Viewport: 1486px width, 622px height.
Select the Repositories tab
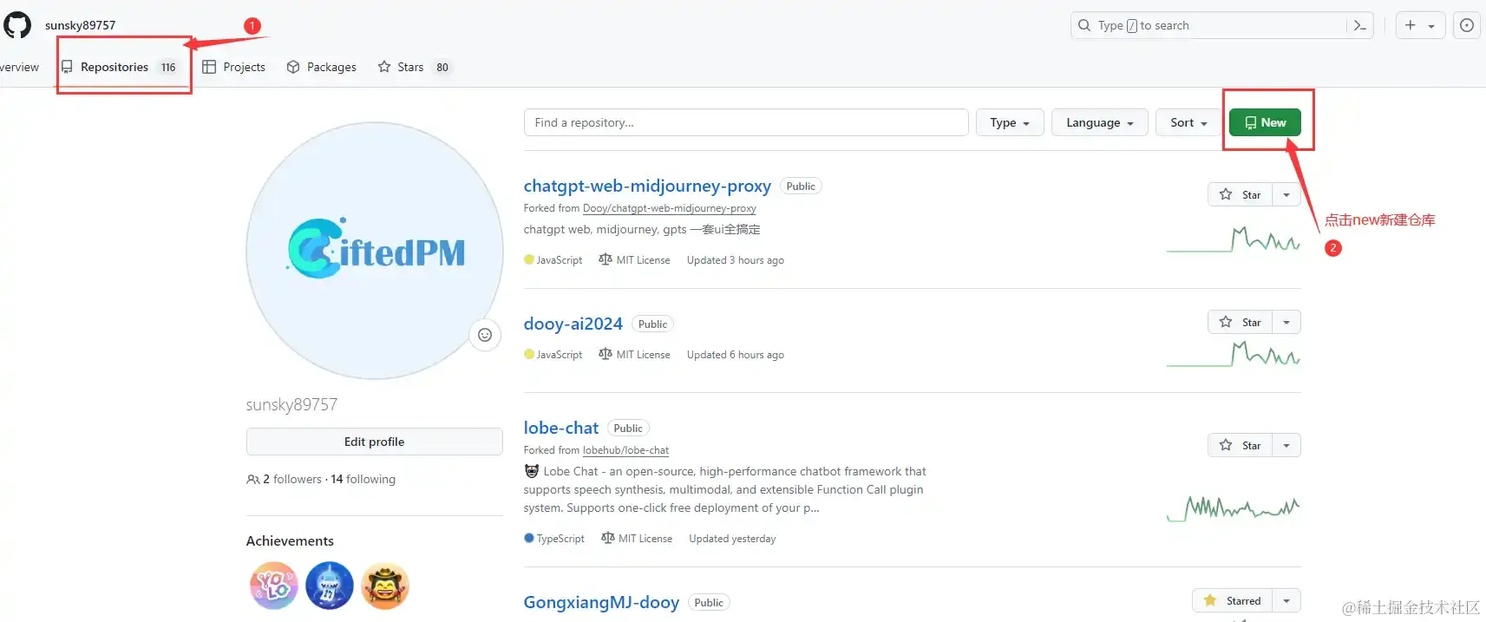[120, 67]
